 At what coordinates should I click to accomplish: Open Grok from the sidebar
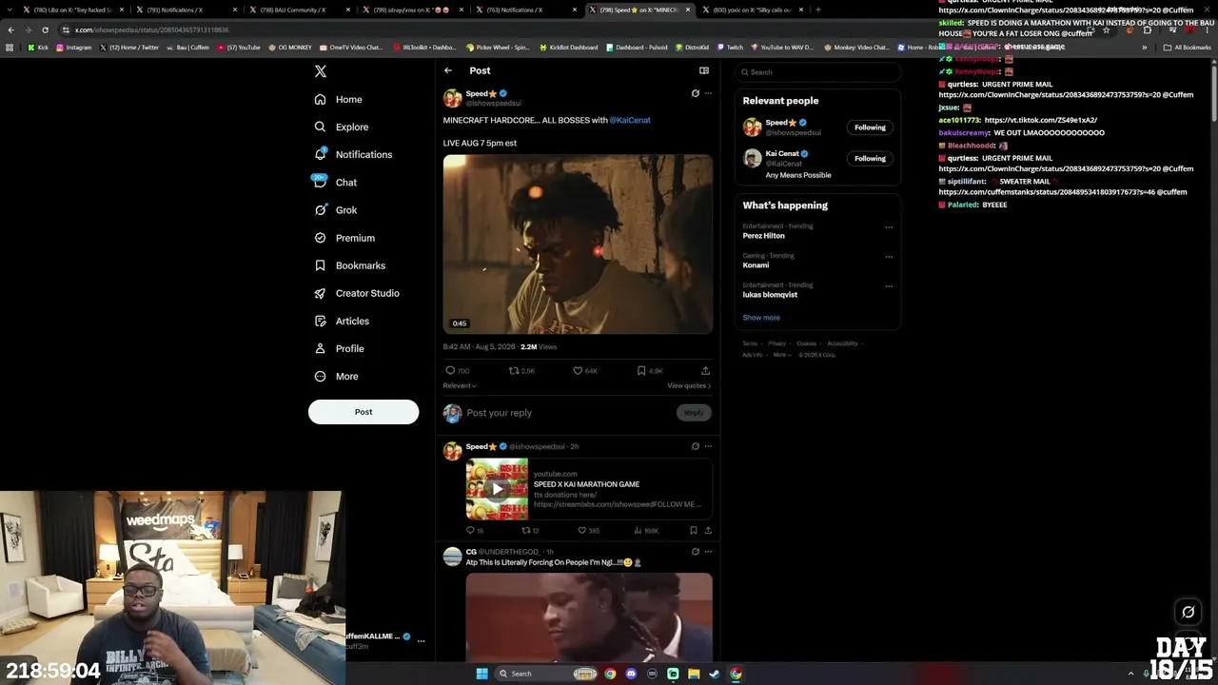click(335, 210)
